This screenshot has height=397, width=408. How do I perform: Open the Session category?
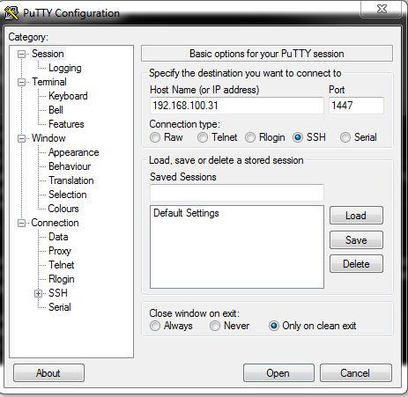pos(48,54)
